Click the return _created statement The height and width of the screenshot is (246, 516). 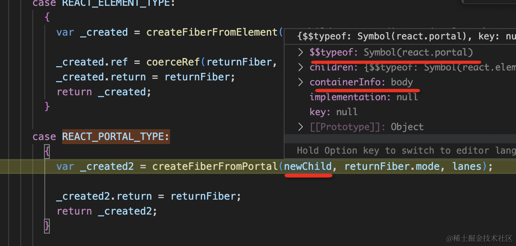point(104,92)
